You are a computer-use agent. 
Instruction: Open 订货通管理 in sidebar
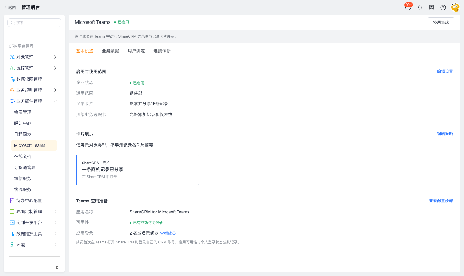coord(34,167)
